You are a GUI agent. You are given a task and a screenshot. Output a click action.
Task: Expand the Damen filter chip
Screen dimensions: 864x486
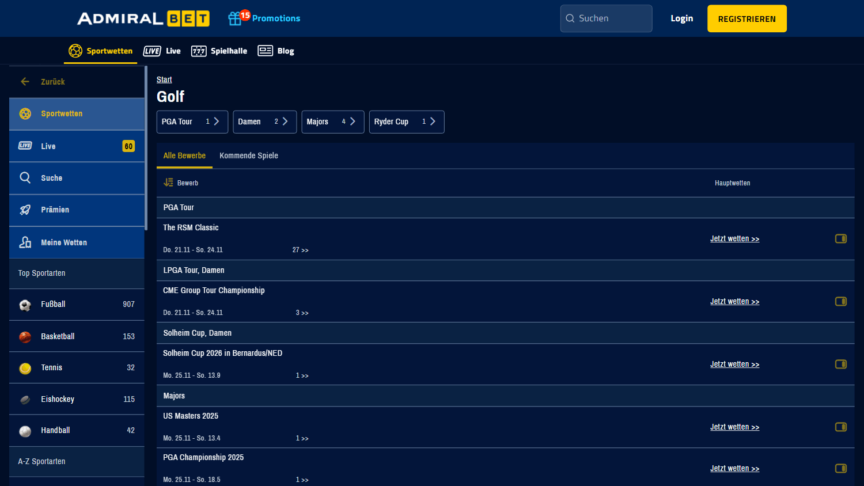pyautogui.click(x=265, y=121)
